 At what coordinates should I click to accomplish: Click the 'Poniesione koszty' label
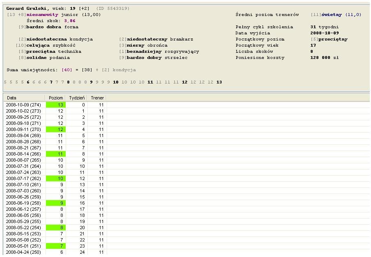[x=260, y=58]
